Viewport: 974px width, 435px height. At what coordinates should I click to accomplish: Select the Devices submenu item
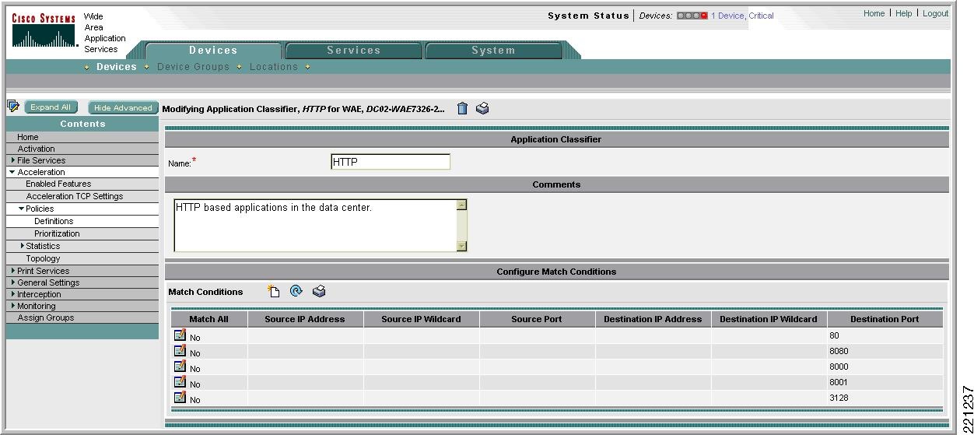coord(117,67)
